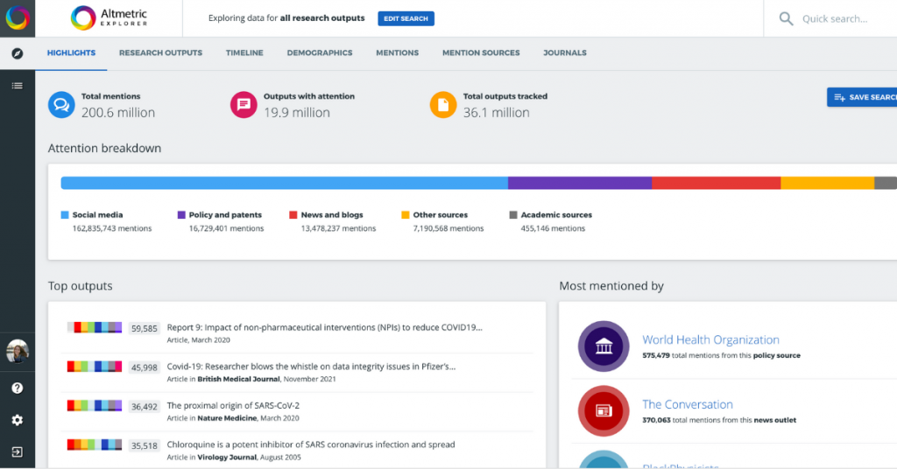This screenshot has height=469, width=897.
Task: Open the World Health Organization link
Action: [x=710, y=339]
